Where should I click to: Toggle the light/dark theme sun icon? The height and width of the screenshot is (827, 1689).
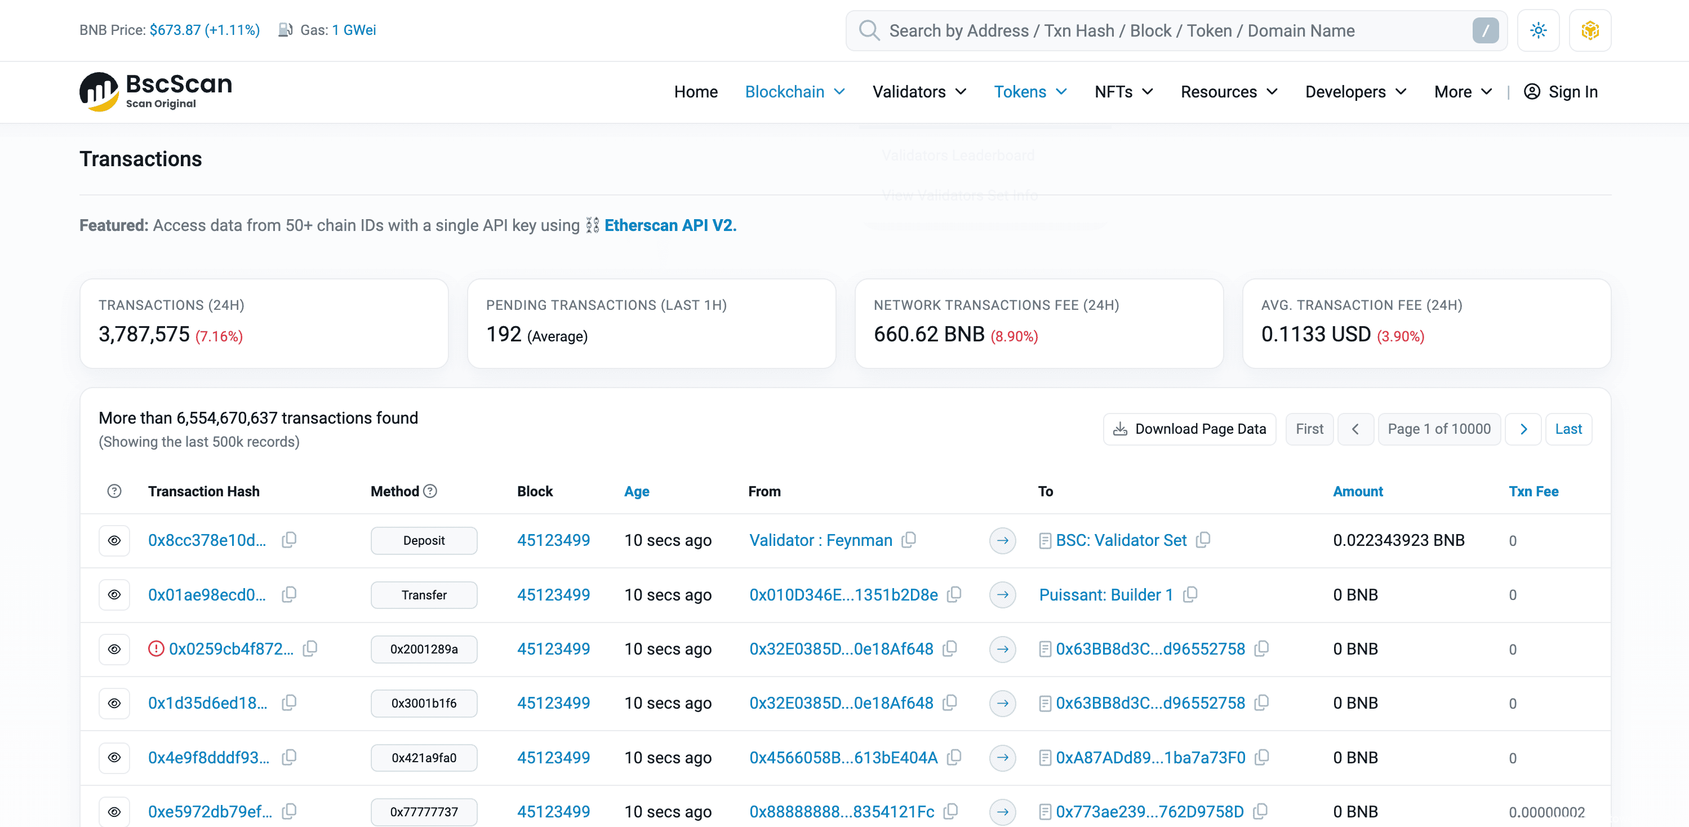click(1537, 30)
